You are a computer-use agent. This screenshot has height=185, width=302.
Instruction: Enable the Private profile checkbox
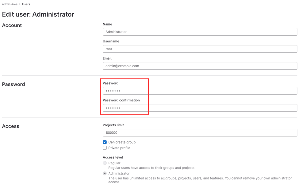(105, 148)
